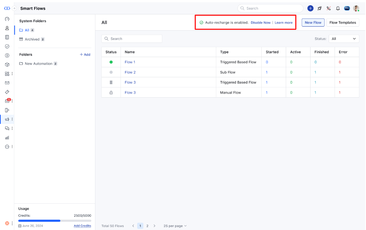
Task: Go to page 2 in pagination
Action: click(147, 226)
